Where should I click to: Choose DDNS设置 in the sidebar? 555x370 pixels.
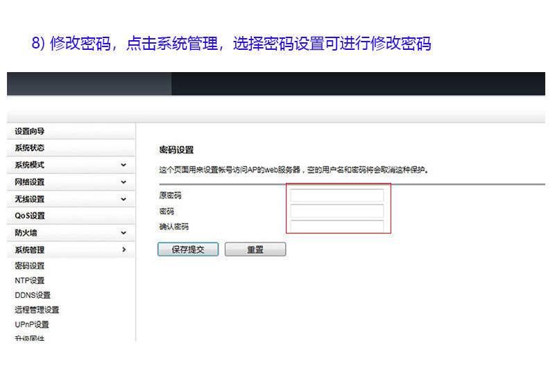click(33, 295)
